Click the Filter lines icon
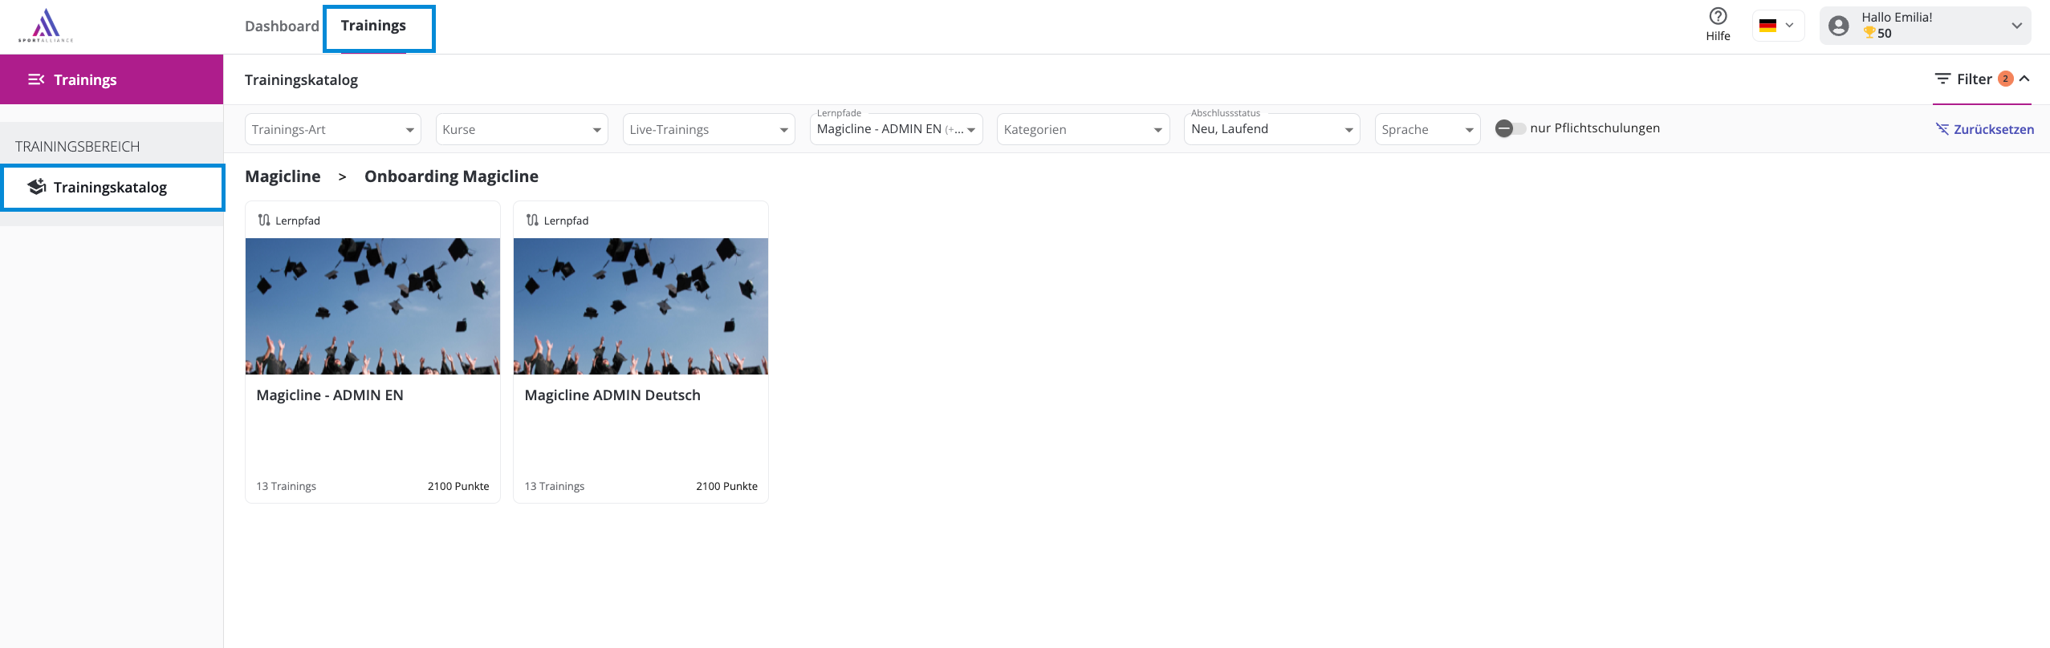 (x=1942, y=79)
